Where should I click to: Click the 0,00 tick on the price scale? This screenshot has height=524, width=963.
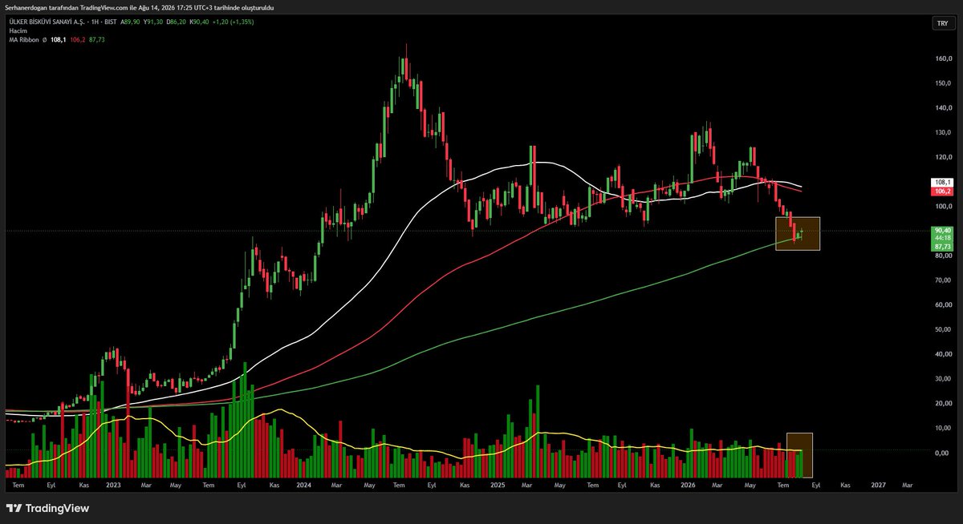tap(943, 453)
